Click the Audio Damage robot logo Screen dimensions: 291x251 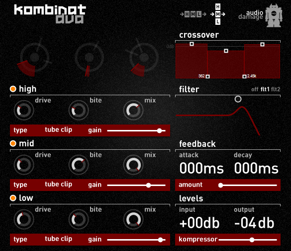click(x=274, y=15)
